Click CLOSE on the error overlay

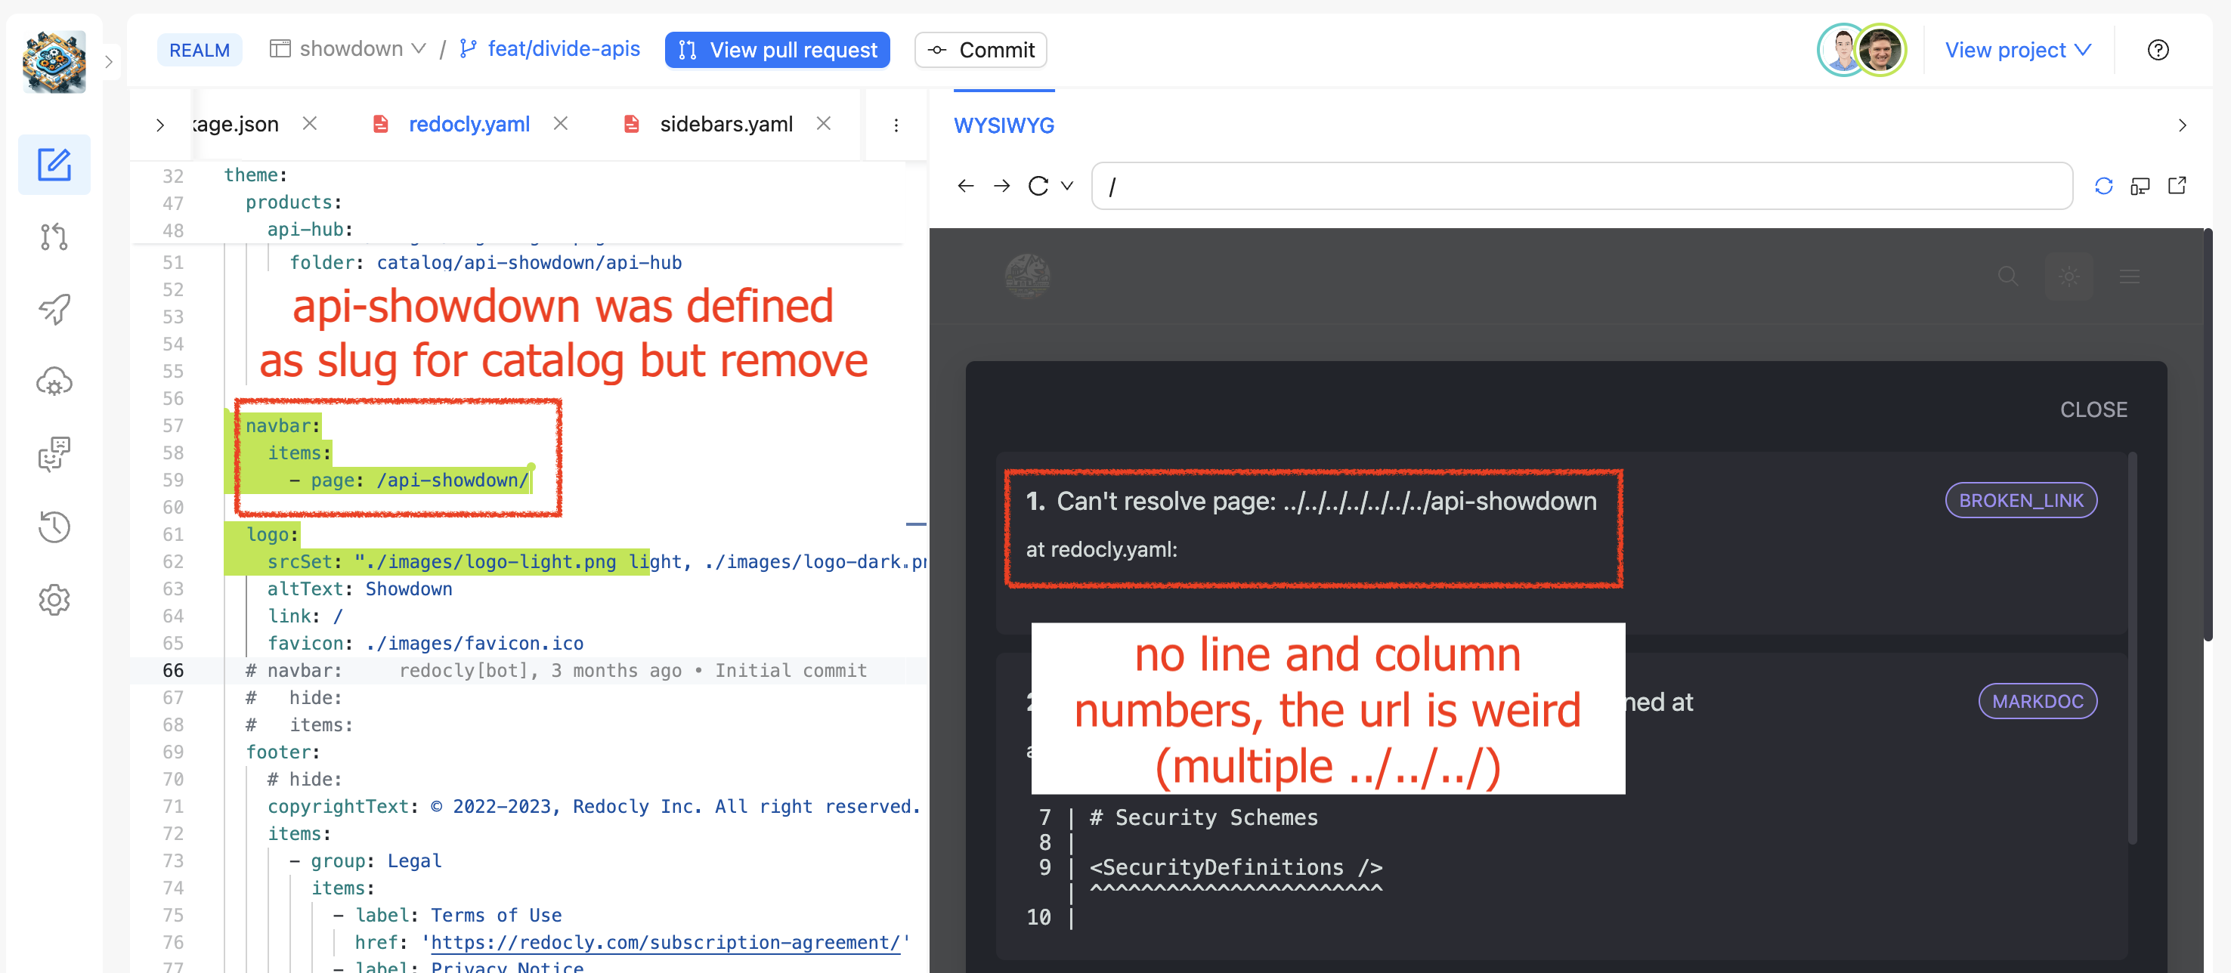click(x=2093, y=409)
